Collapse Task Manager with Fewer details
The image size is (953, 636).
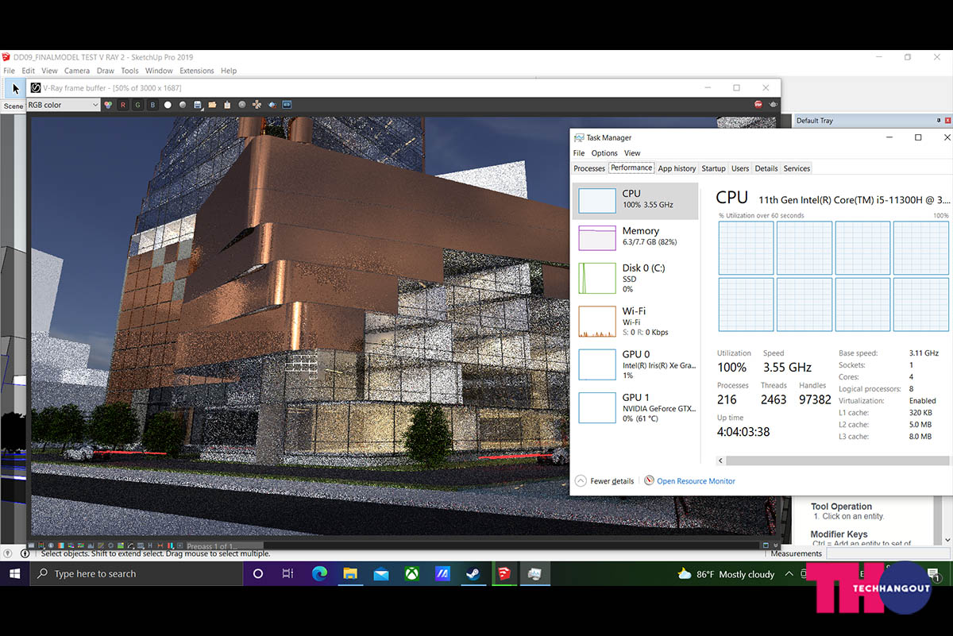(x=604, y=481)
